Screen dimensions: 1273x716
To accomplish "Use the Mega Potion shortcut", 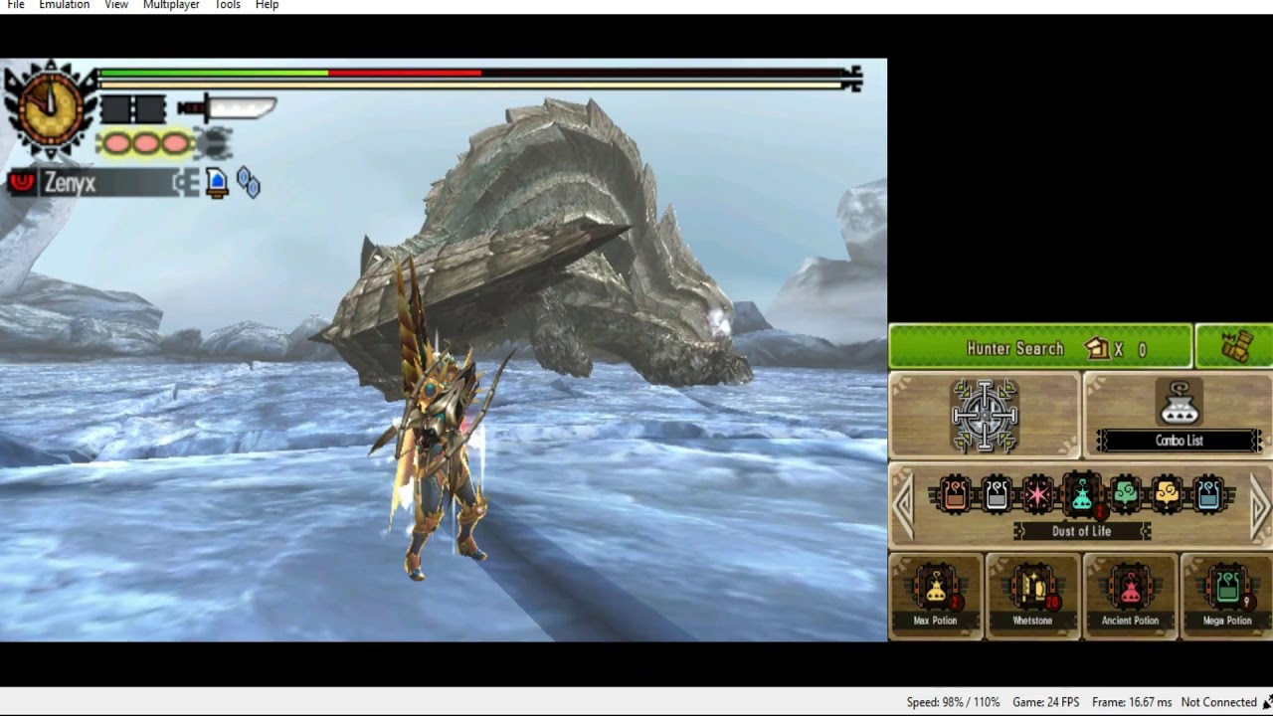I will click(1227, 595).
